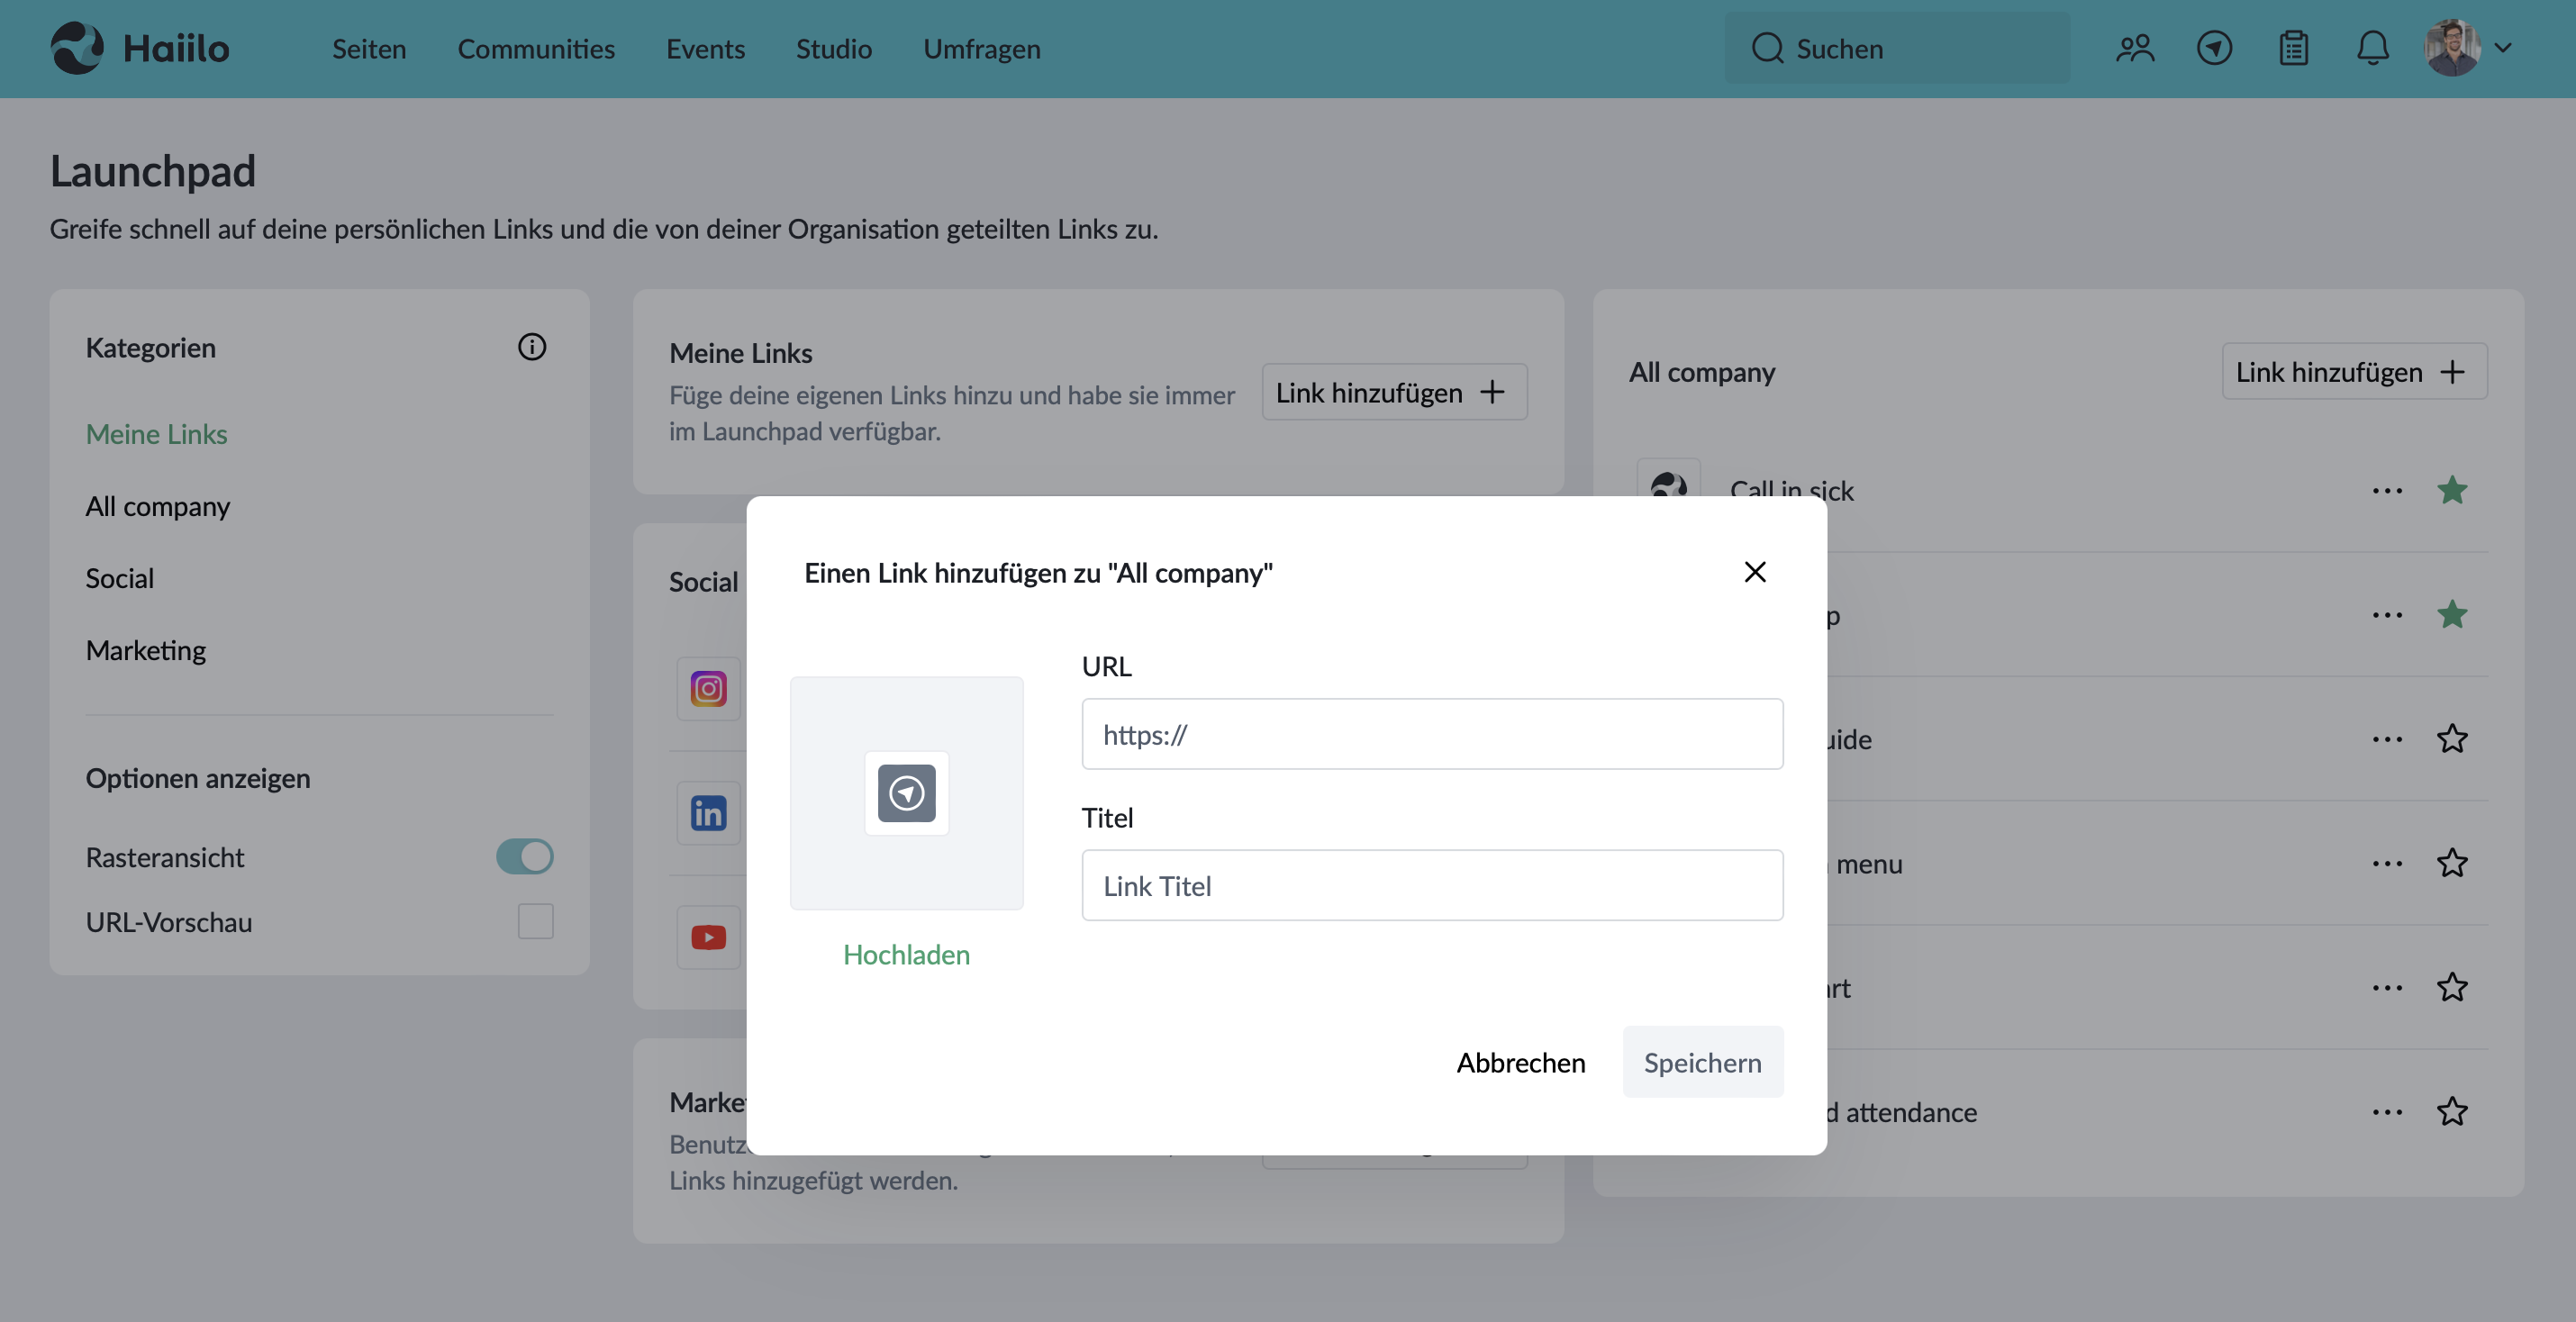Open the people directory icon
2576x1322 pixels.
pos(2134,48)
